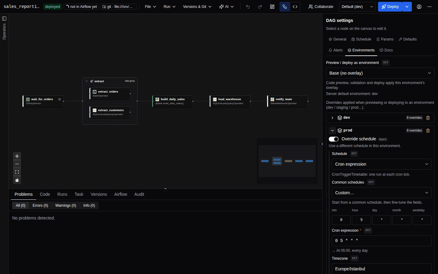Image resolution: width=438 pixels, height=274 pixels.
Task: Collapse the extract task group
Action: coord(87,81)
